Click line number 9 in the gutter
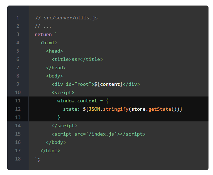Screen dimensions: 213x175 pos(18,84)
